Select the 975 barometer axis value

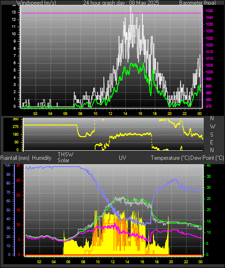[x=209, y=106]
